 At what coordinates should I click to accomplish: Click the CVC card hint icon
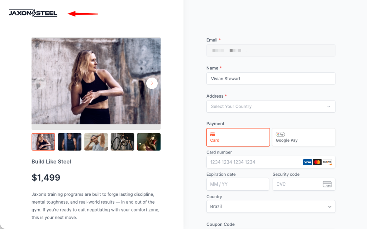click(x=327, y=184)
